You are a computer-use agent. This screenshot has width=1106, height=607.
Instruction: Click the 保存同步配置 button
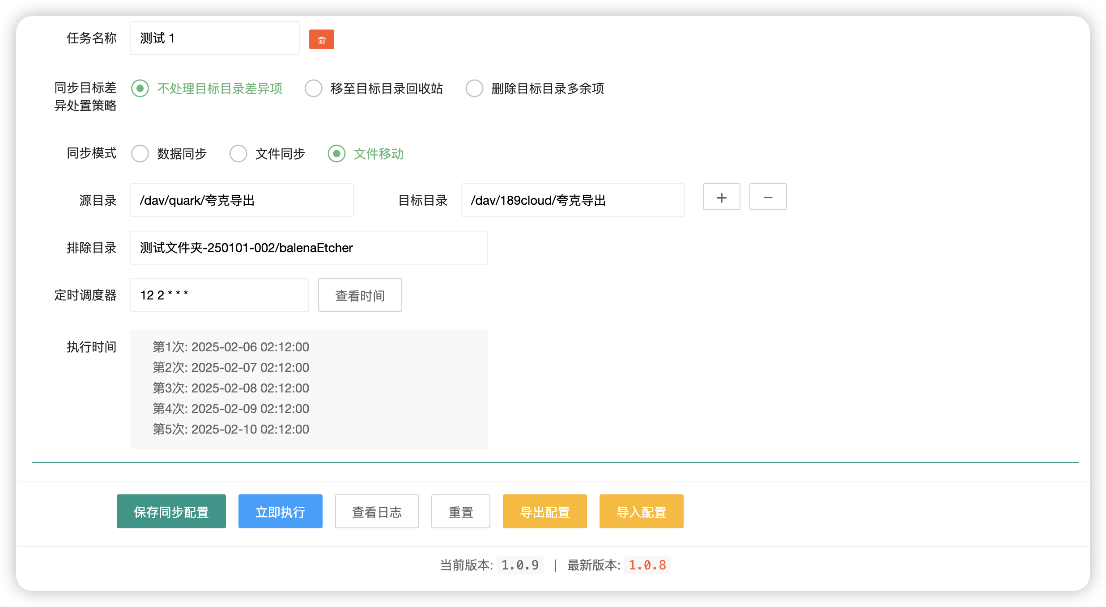(171, 511)
